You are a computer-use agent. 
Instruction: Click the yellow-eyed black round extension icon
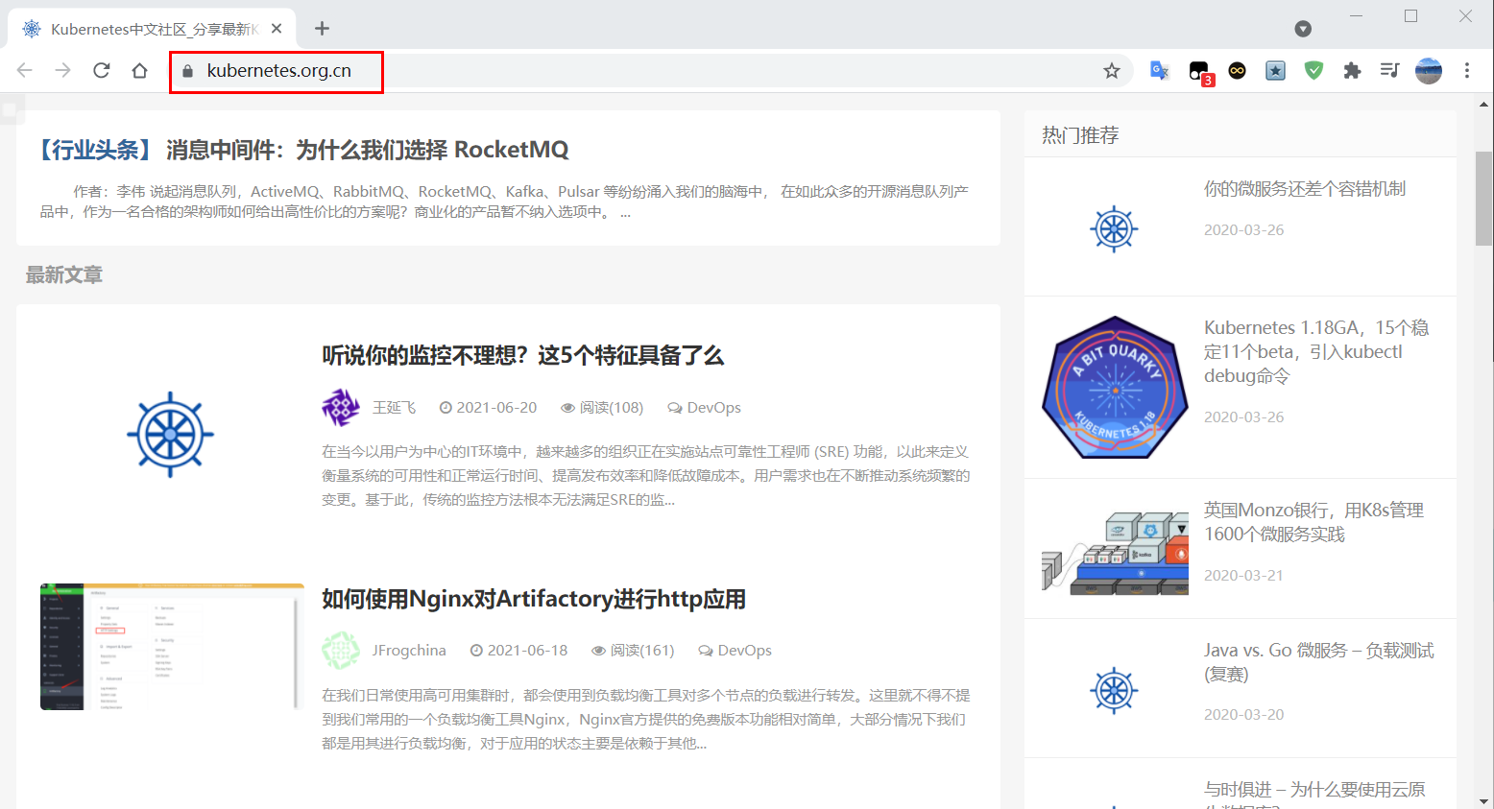pyautogui.click(x=1238, y=70)
